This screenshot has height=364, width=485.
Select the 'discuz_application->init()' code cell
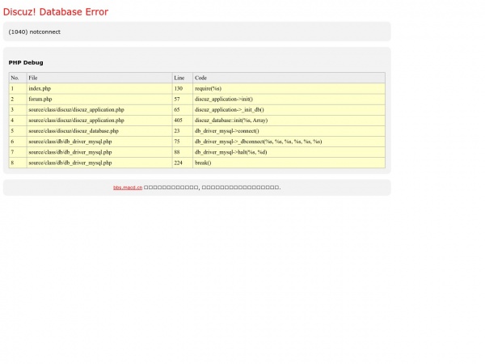[x=289, y=99]
